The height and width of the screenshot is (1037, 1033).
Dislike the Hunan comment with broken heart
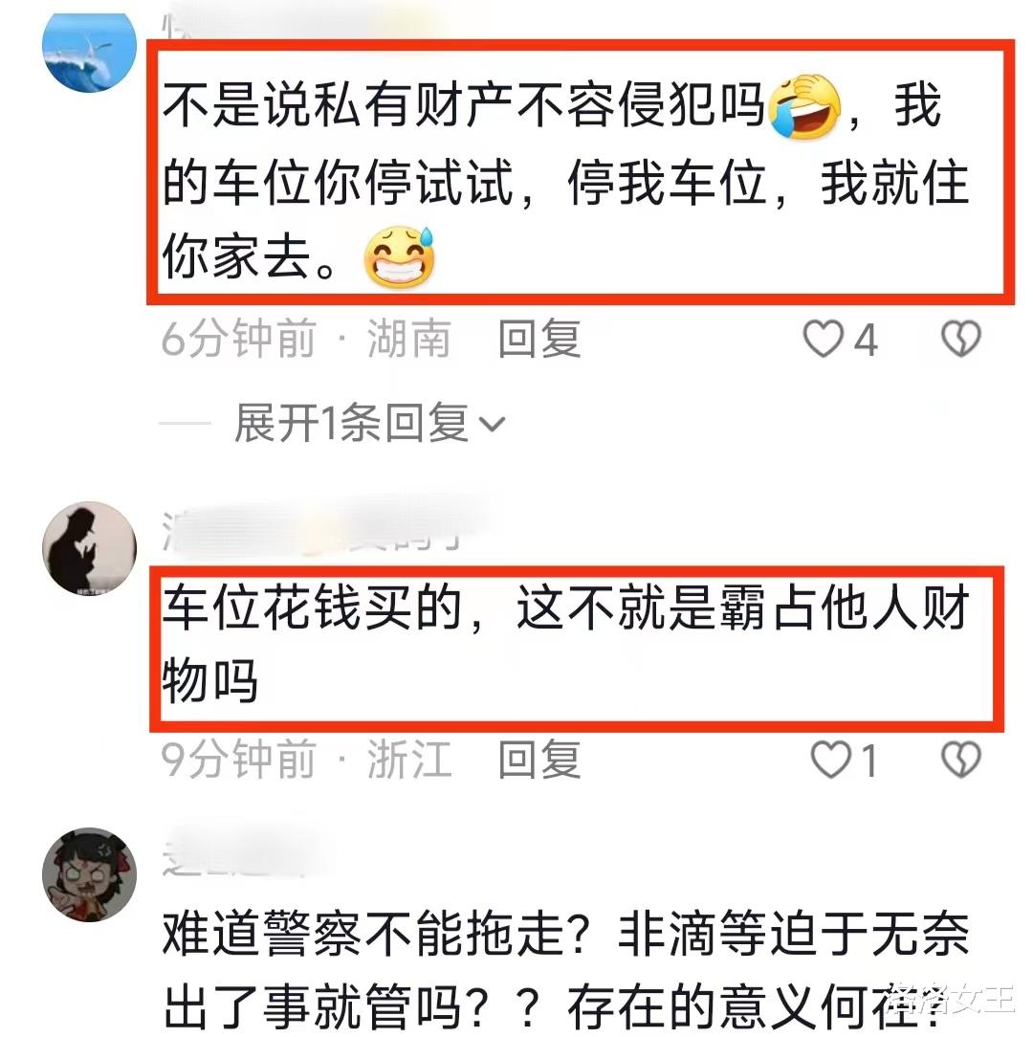960,339
